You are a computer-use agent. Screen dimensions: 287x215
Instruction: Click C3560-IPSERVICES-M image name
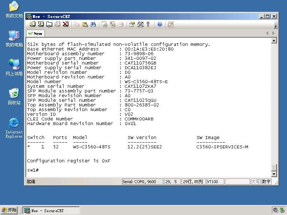(x=222, y=147)
